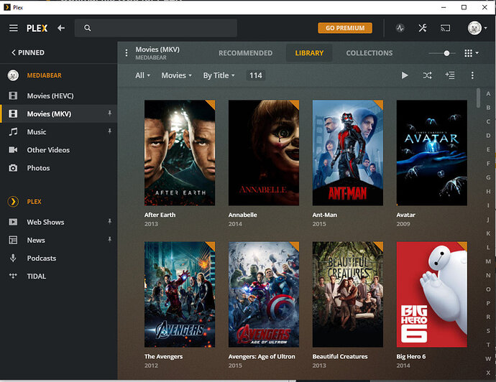
Task: Click the vertical scrollbar thumb
Action: 478,98
